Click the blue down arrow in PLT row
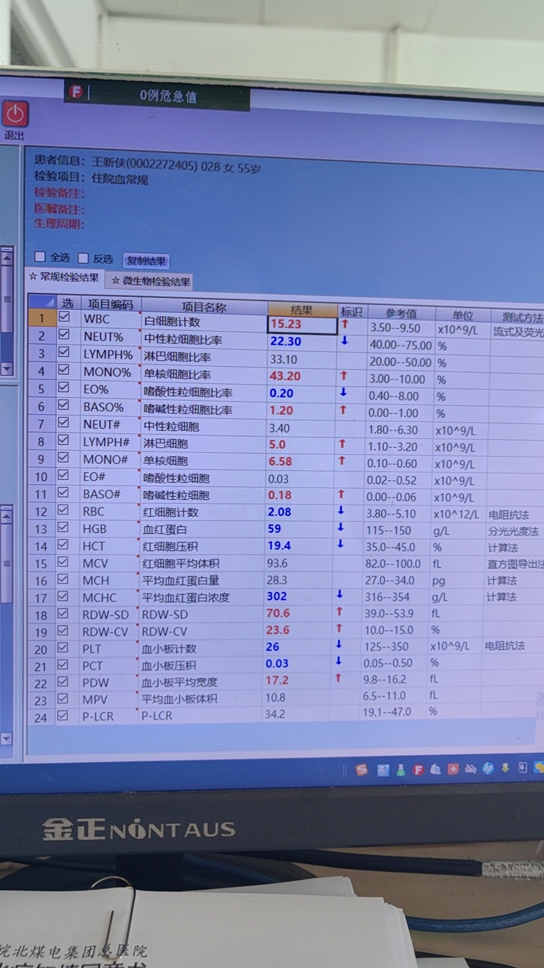Screen dimensions: 544x968 point(339,644)
